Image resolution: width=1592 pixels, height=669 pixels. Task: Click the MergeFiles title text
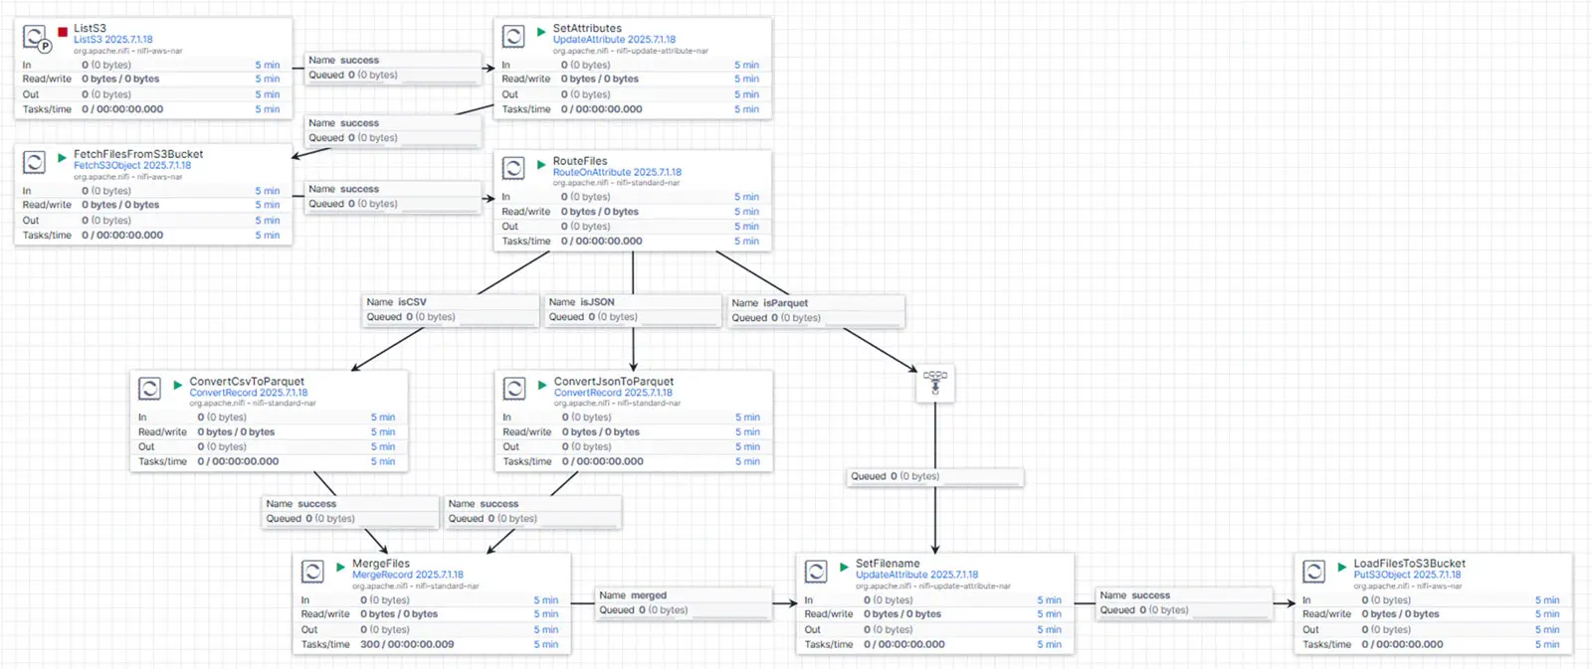pyautogui.click(x=381, y=564)
